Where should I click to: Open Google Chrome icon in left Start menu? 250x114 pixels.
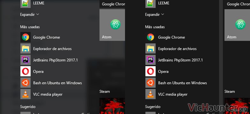coord(26,37)
